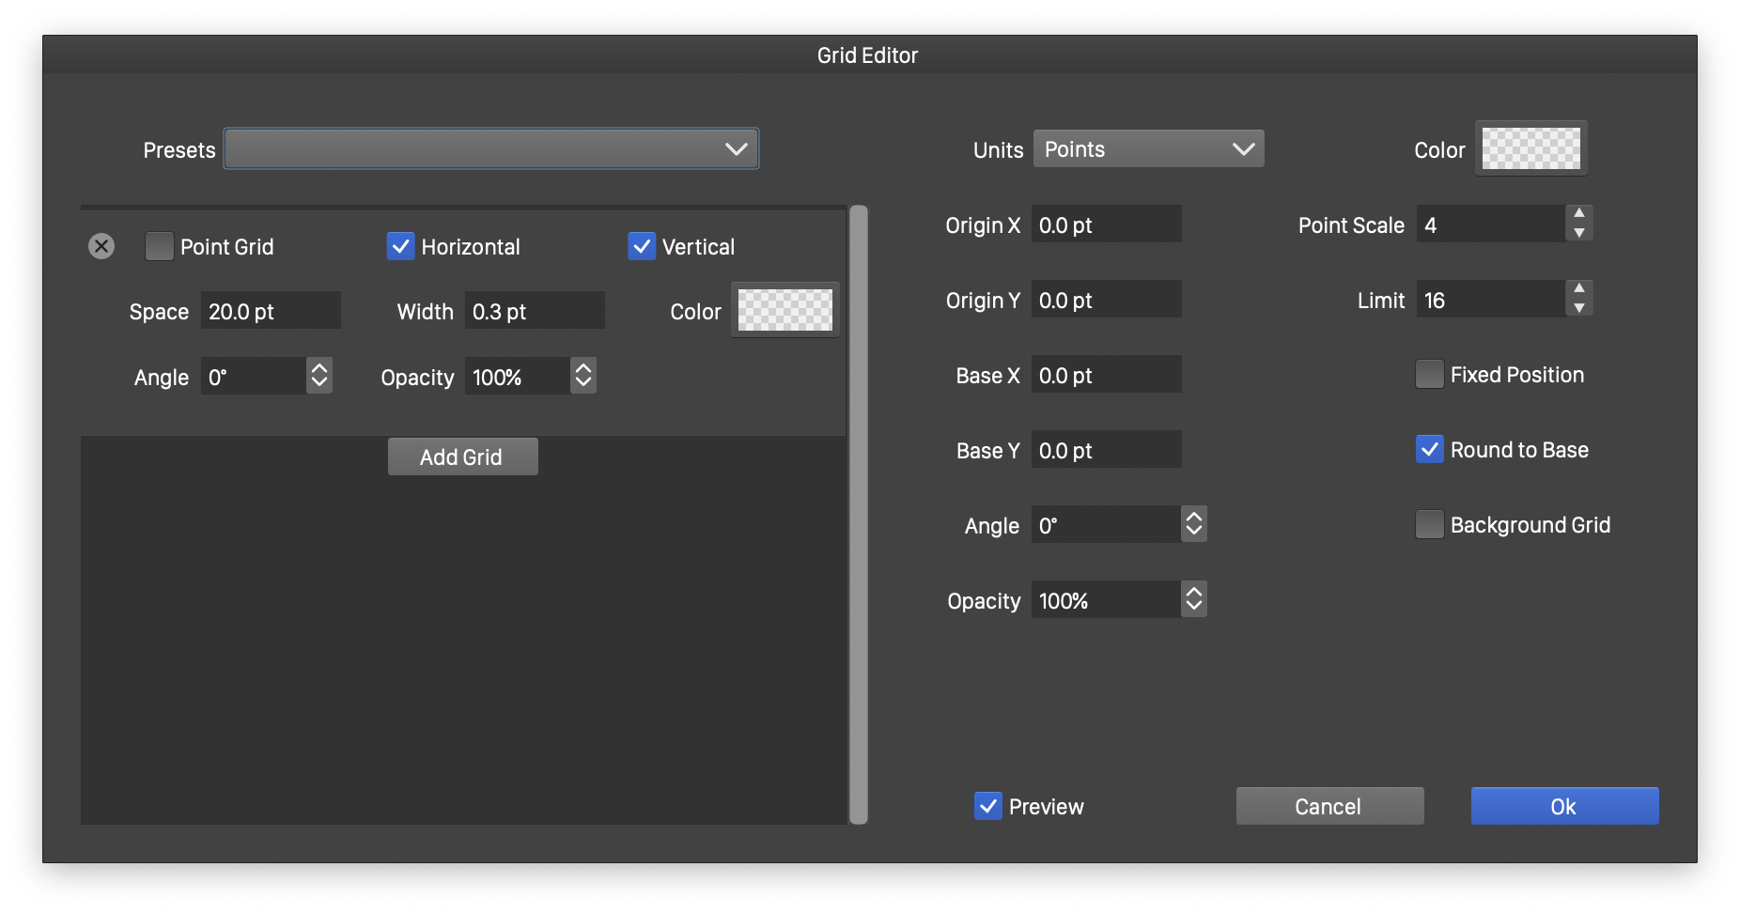This screenshot has height=913, width=1740.
Task: Enable Background Grid checkbox
Action: coord(1429,524)
